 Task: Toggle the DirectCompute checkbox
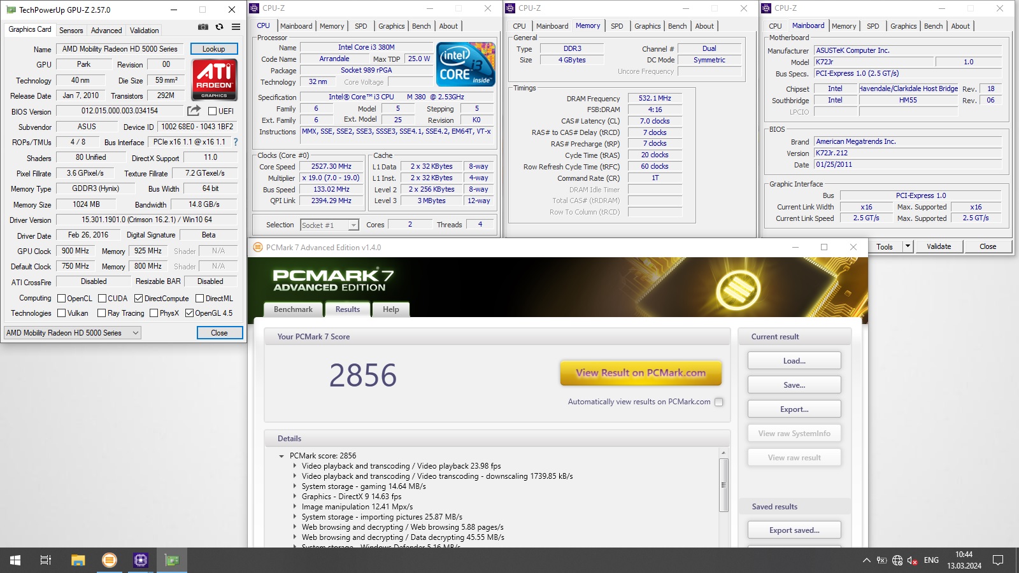[138, 298]
